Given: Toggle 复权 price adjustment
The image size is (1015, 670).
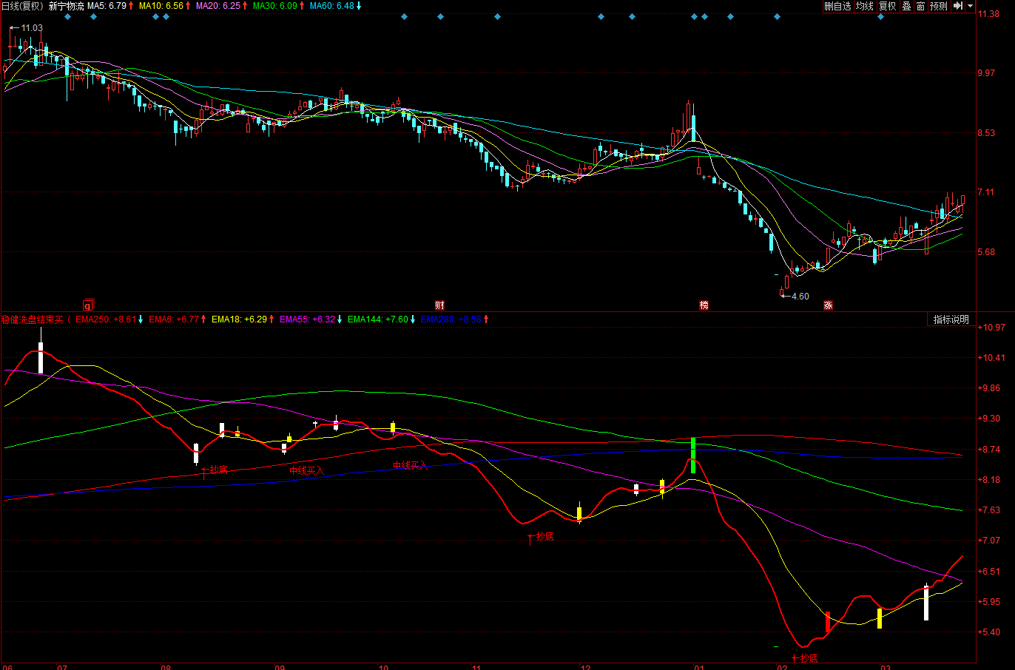Looking at the screenshot, I should click(x=887, y=6).
